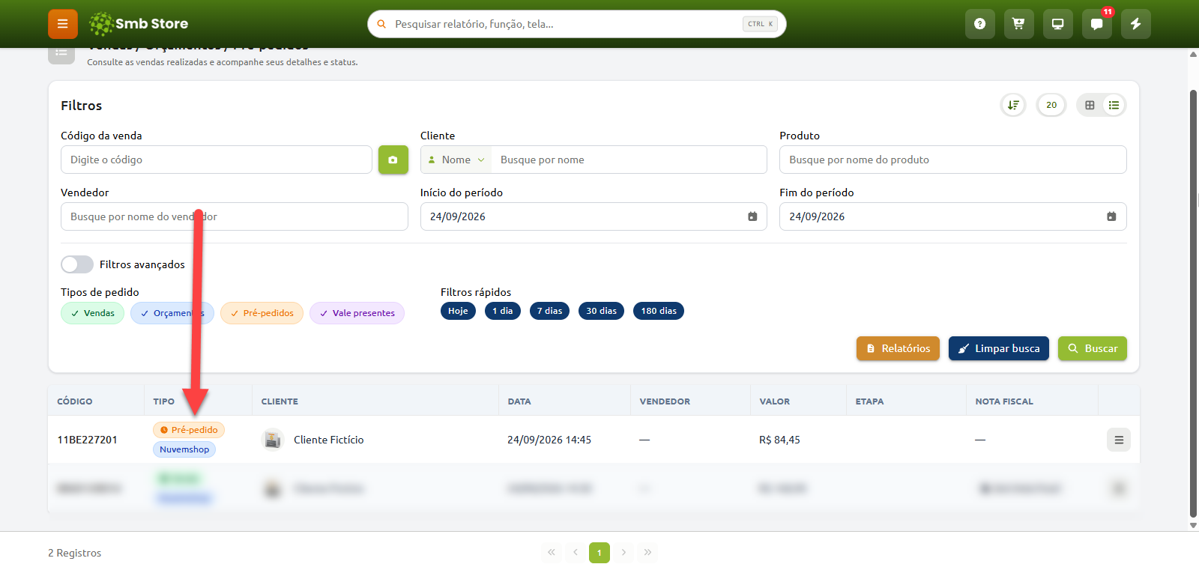This screenshot has height=573, width=1199.
Task: Toggle the Vendas order type chip
Action: click(x=92, y=313)
